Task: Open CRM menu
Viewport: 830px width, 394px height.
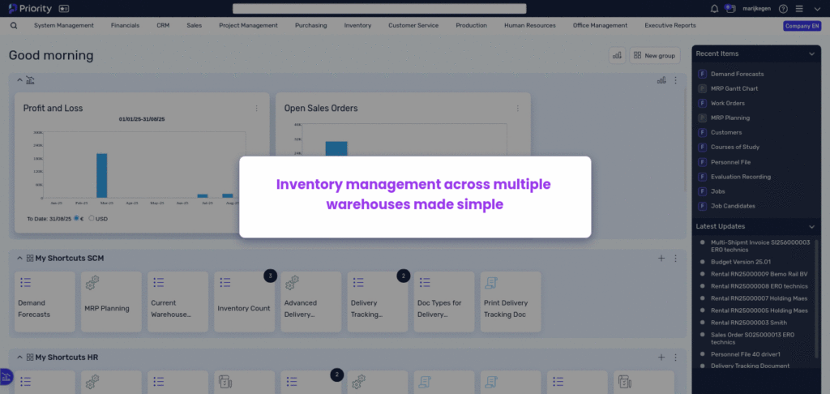Action: pyautogui.click(x=163, y=25)
